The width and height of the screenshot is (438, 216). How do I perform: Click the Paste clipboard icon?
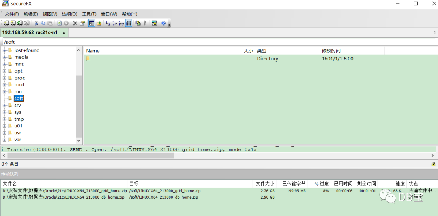pyautogui.click(x=50, y=23)
